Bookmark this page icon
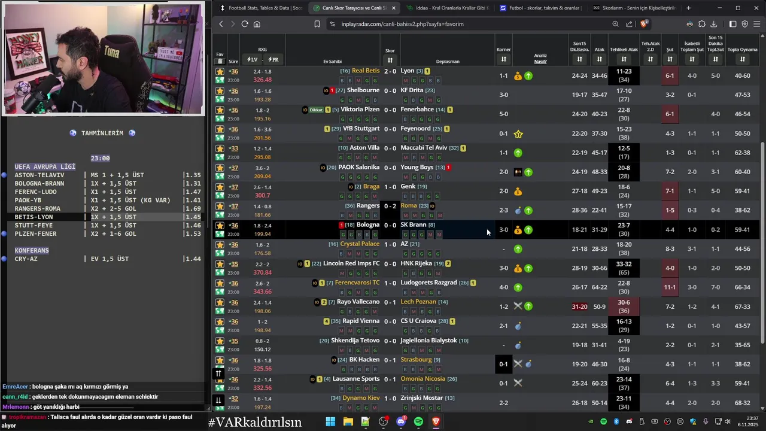 317,24
